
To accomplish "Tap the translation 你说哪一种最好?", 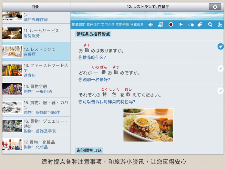I will pos(94,80).
